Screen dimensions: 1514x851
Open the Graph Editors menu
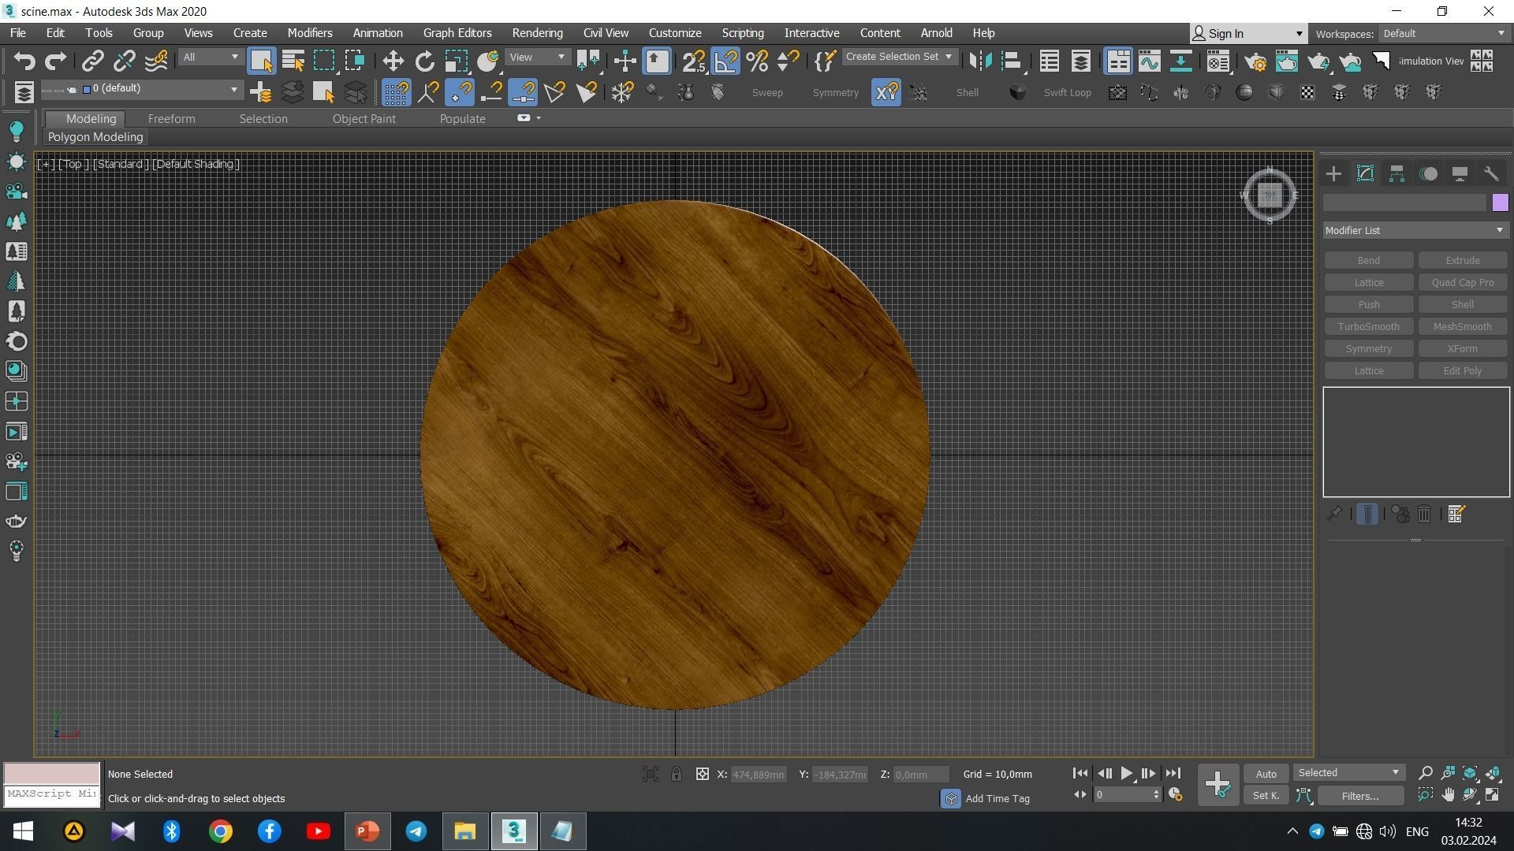[457, 33]
